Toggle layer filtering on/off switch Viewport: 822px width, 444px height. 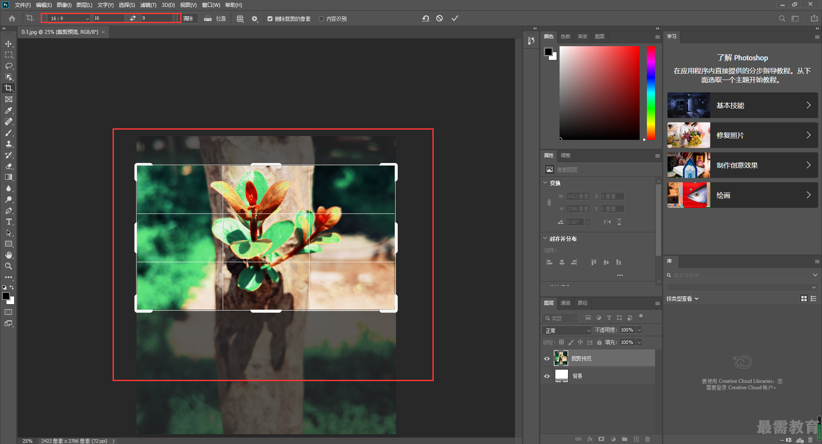(641, 317)
